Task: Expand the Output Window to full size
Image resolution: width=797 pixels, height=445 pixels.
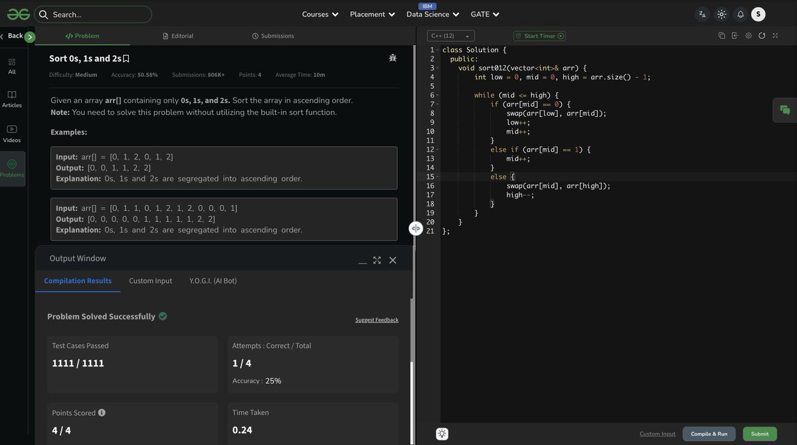Action: (x=377, y=260)
